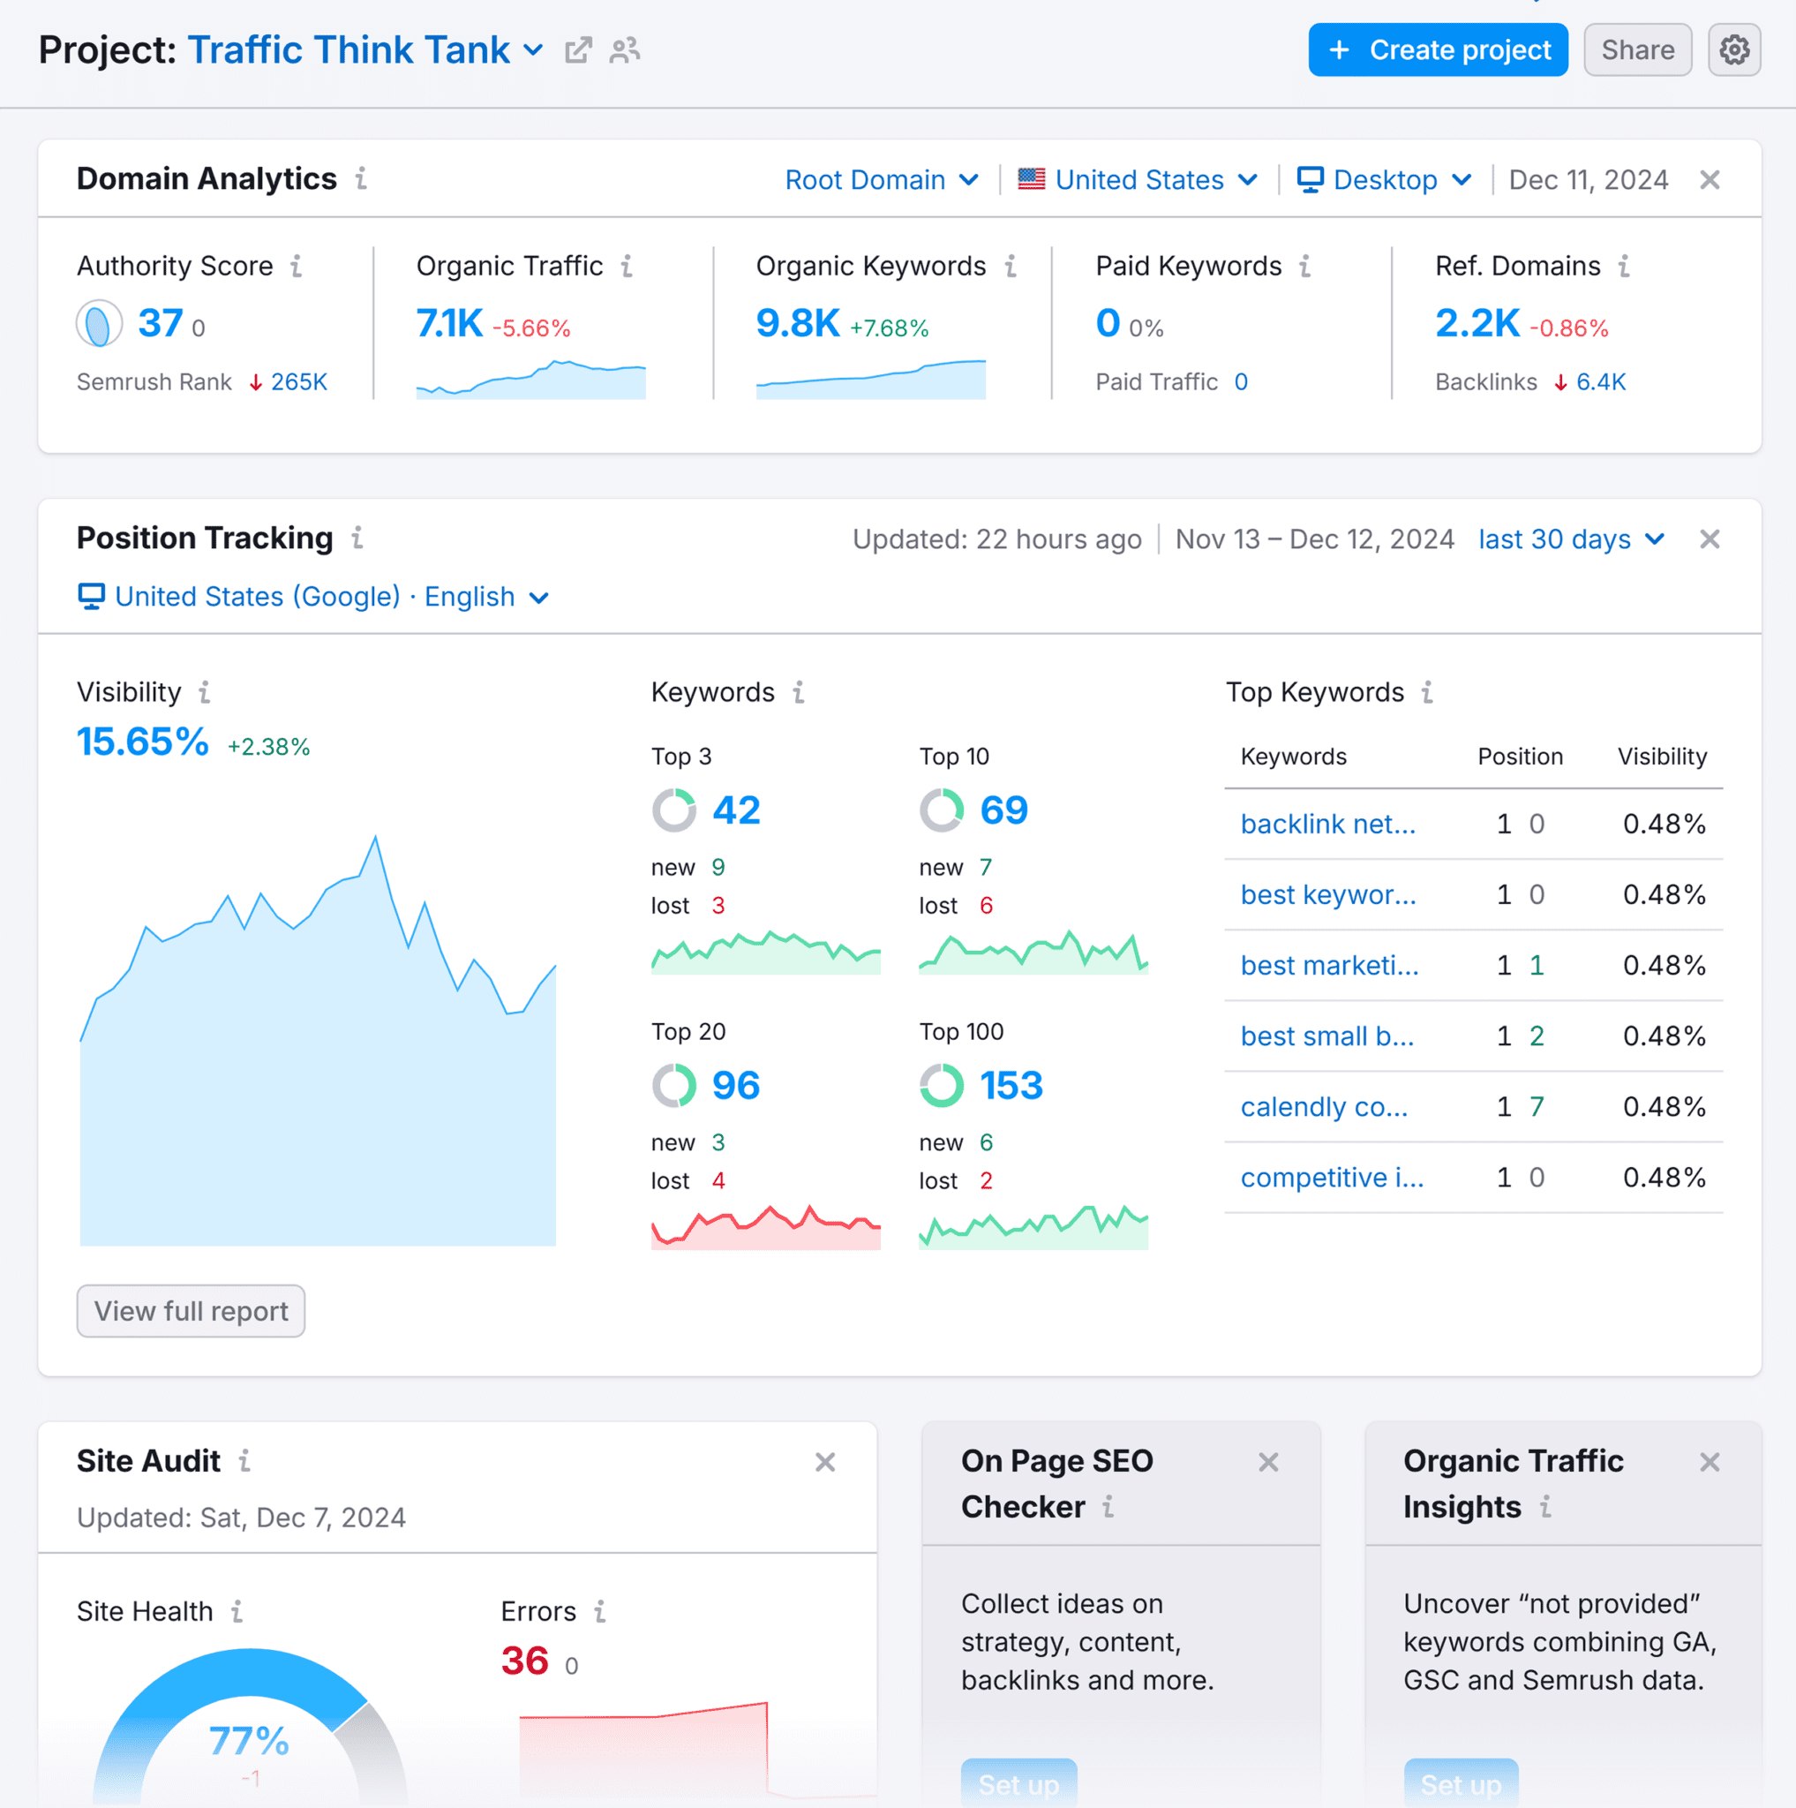This screenshot has width=1796, height=1808.
Task: Click info icon next to Authority Score
Action: [297, 266]
